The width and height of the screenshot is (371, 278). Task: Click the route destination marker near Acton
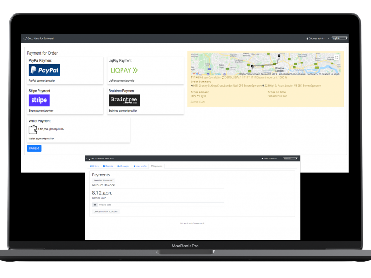(252, 66)
